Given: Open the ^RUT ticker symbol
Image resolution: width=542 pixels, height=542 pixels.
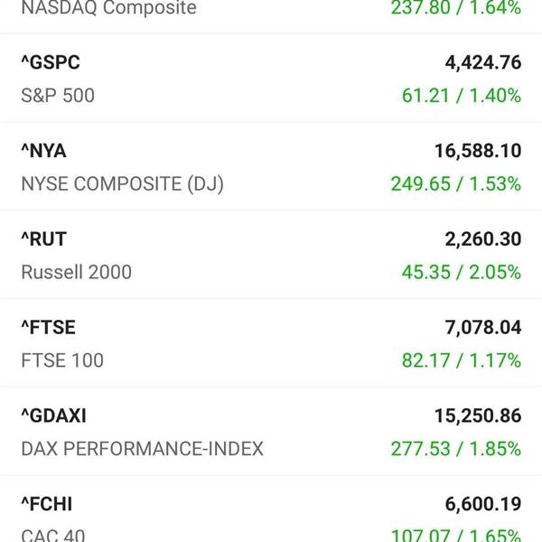Looking at the screenshot, I should 43,238.
